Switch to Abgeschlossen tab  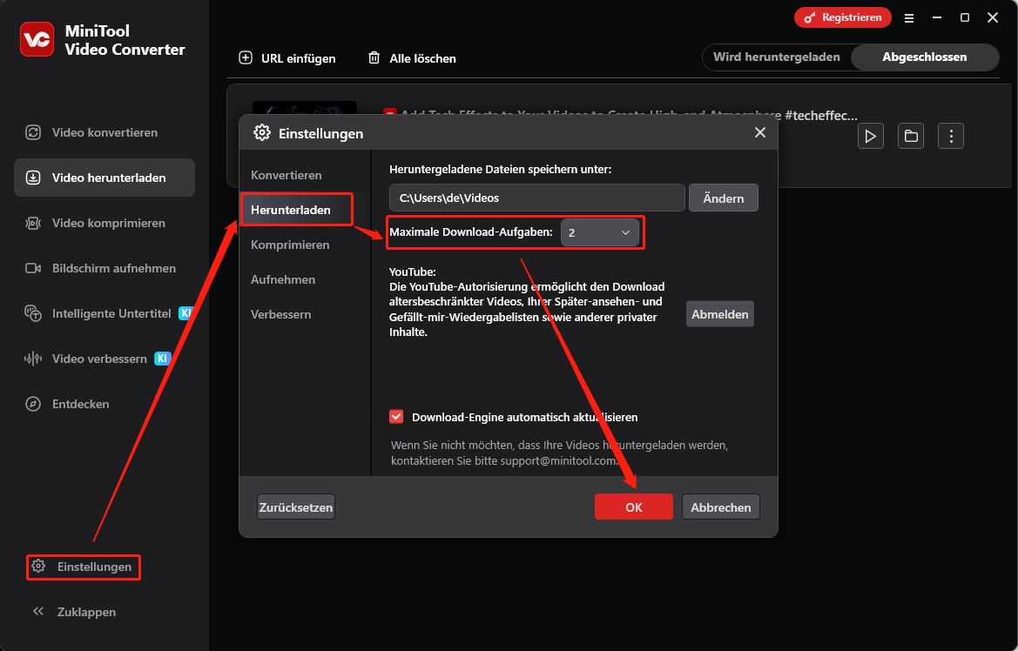point(925,57)
